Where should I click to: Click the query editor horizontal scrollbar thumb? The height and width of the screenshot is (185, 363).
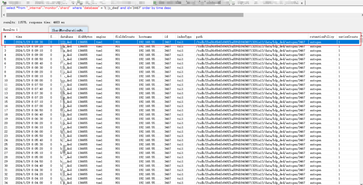(x=125, y=15)
